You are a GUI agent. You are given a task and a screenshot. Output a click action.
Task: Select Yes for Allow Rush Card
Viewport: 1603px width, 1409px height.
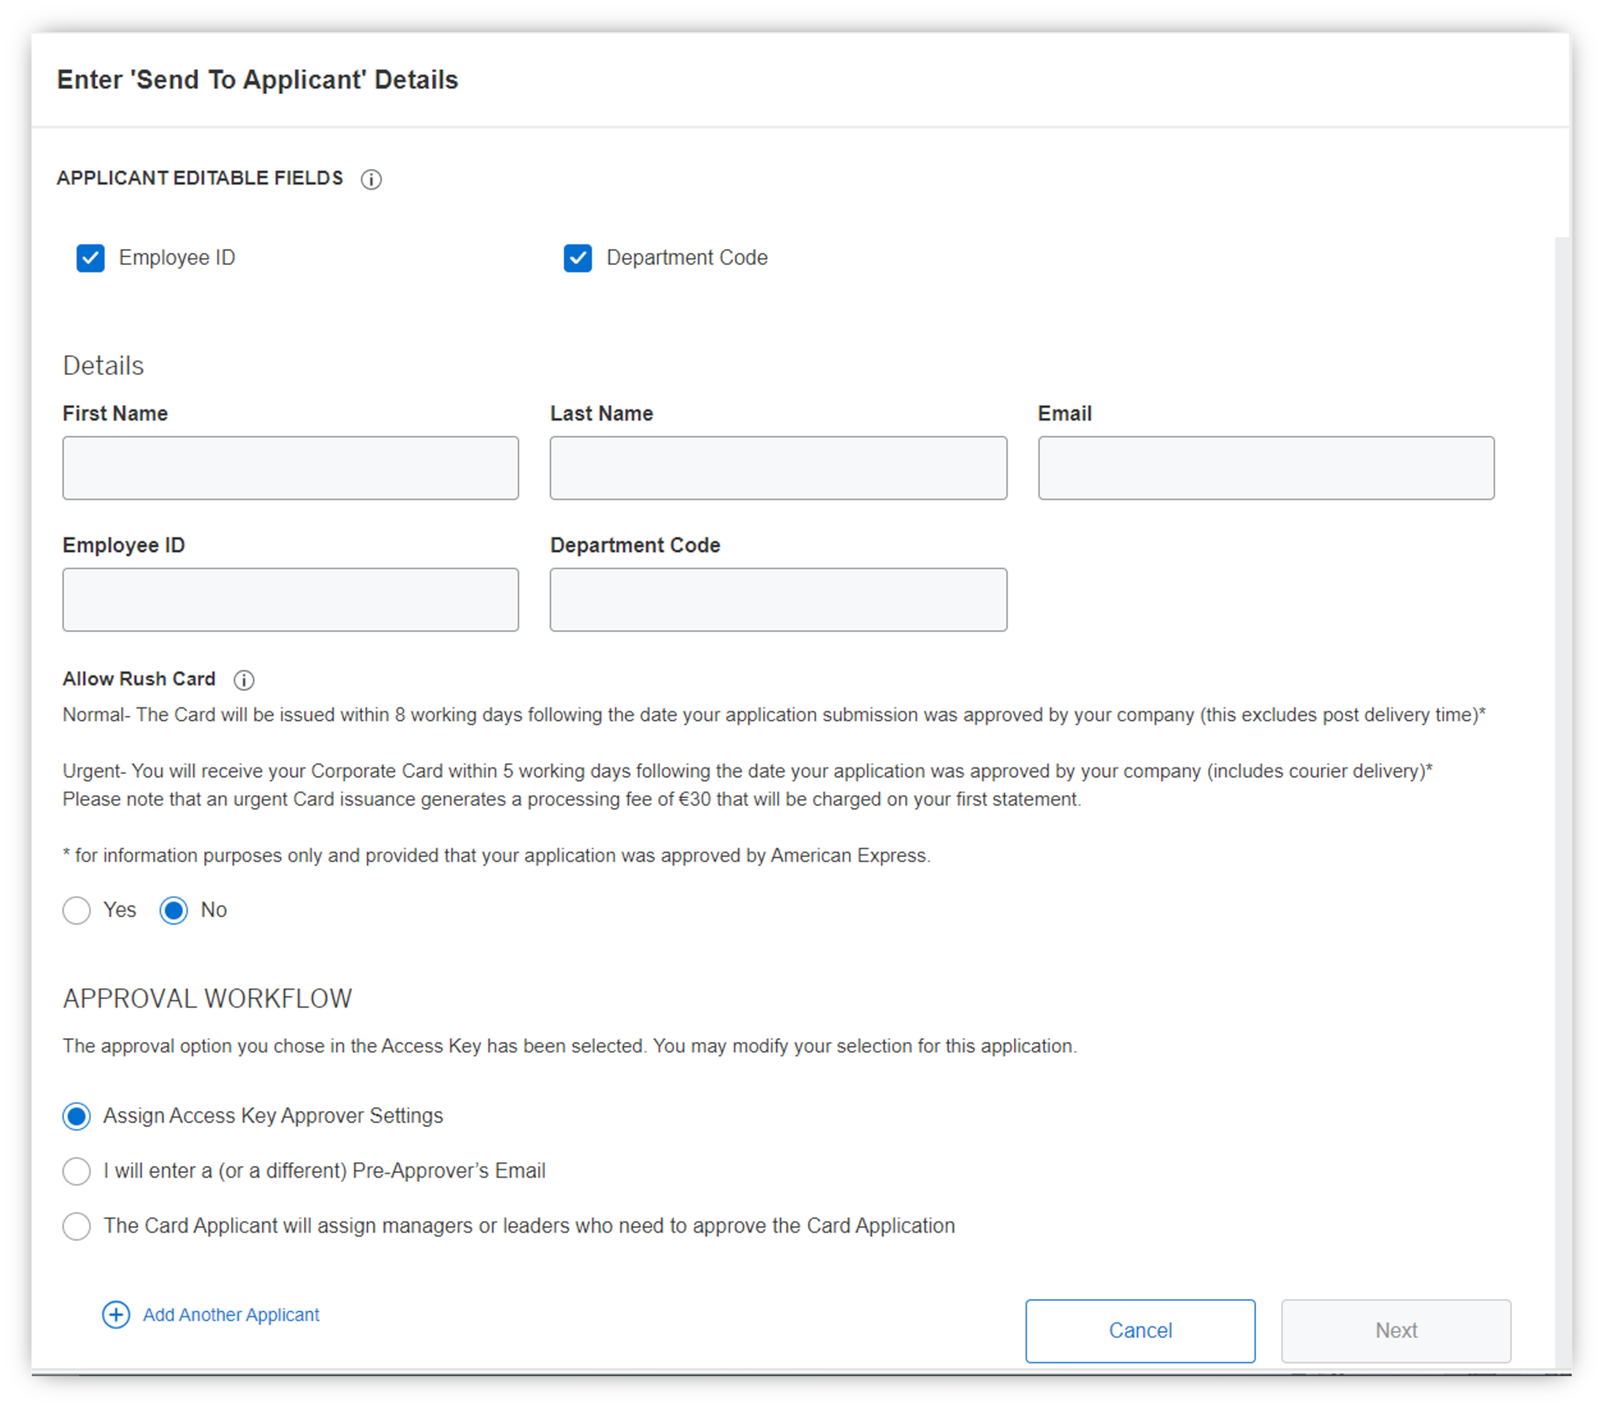[x=77, y=911]
